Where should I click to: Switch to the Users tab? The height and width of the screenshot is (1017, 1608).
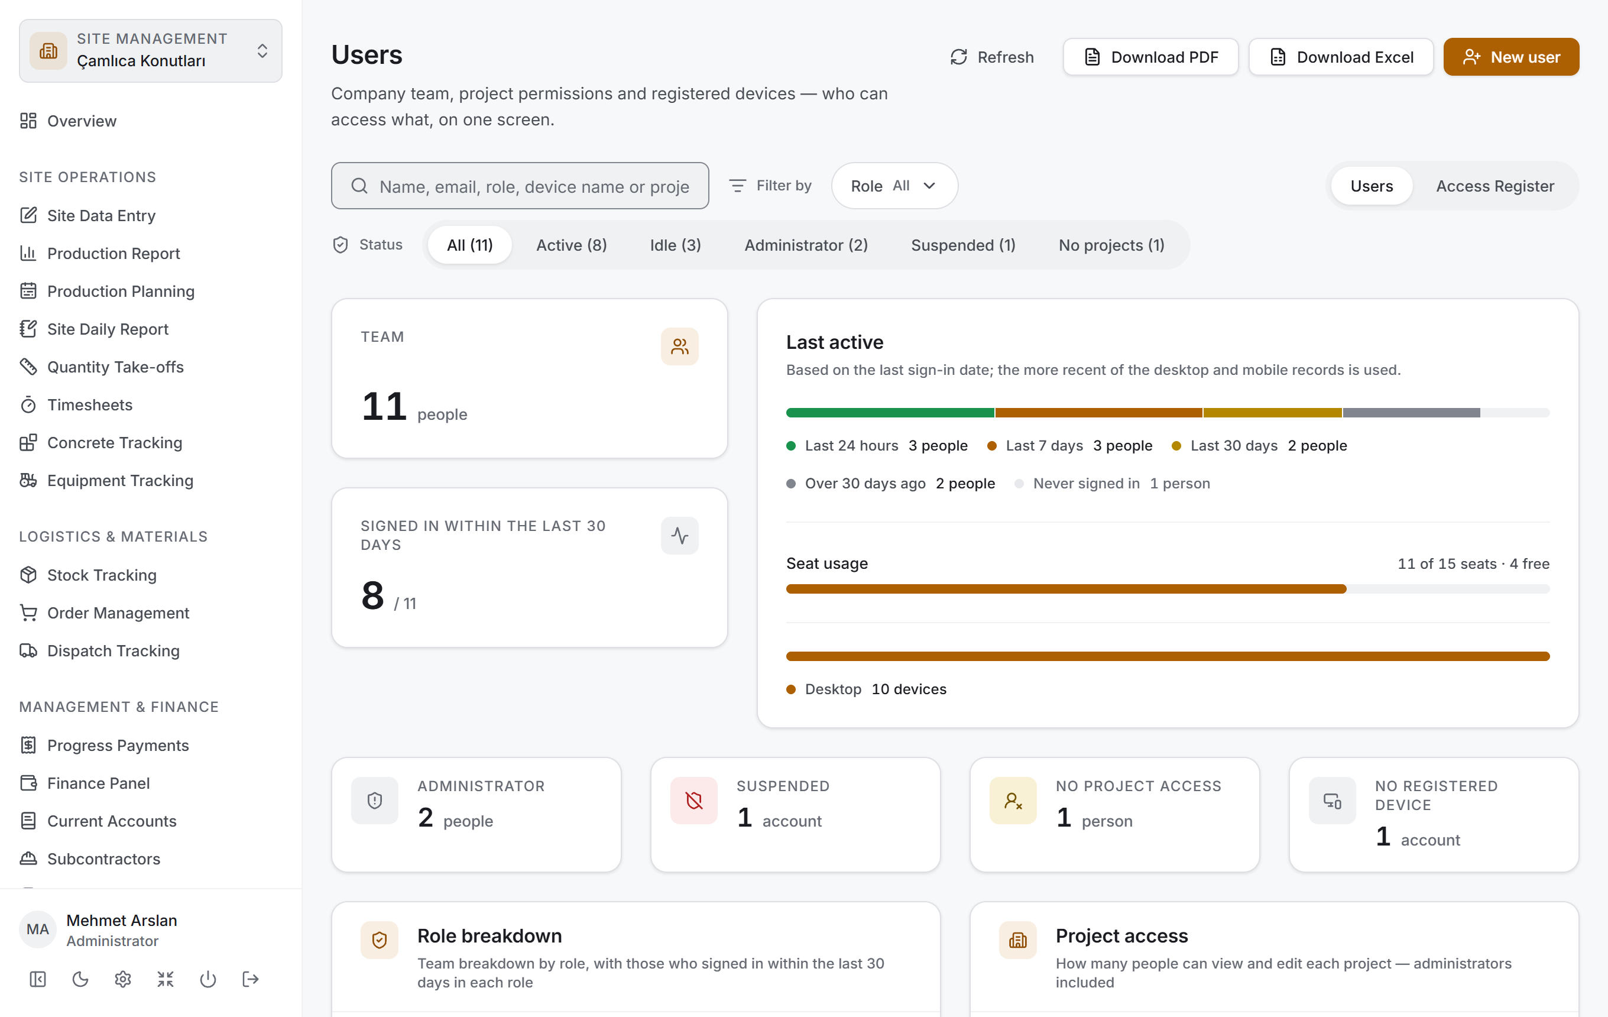point(1372,186)
